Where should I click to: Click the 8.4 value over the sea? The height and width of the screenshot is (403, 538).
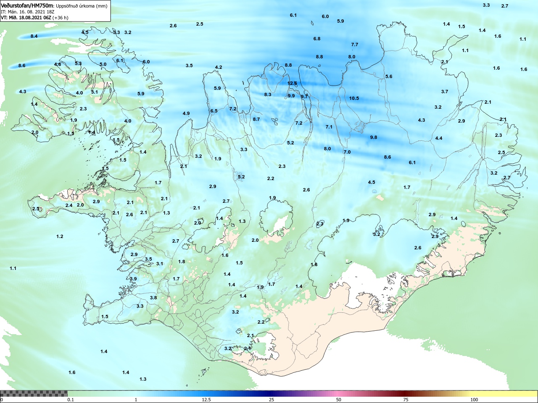34,36
